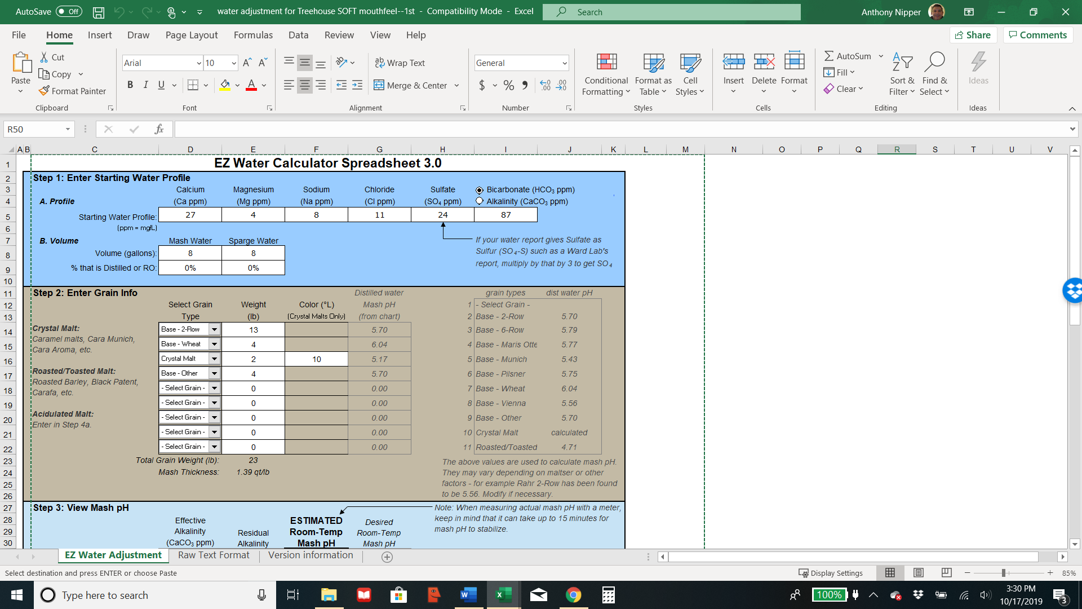This screenshot has height=609, width=1082.
Task: Decrease font size with smaller A icon
Action: click(x=263, y=63)
